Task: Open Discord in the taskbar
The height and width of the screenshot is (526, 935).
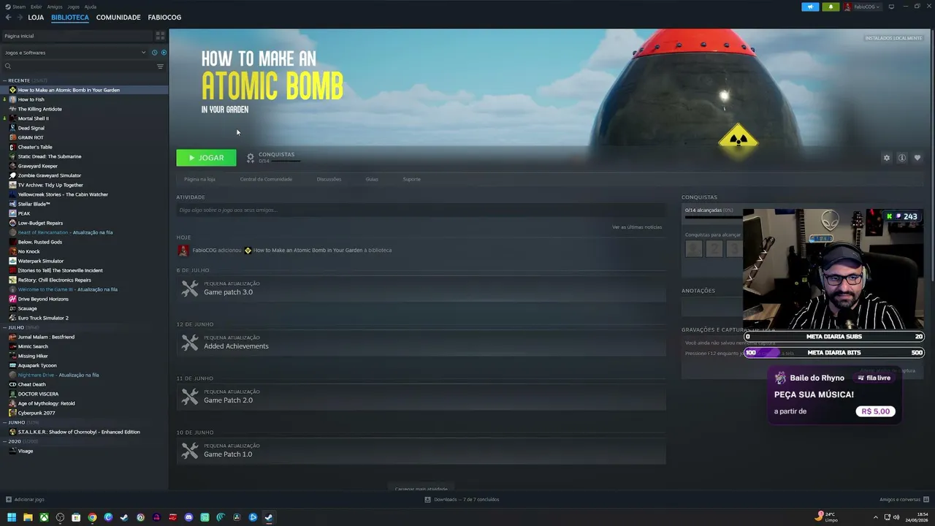Action: pos(188,517)
